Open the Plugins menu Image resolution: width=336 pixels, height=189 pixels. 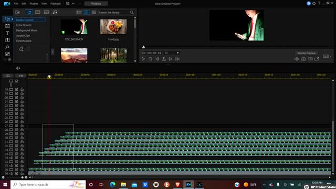tap(34, 4)
